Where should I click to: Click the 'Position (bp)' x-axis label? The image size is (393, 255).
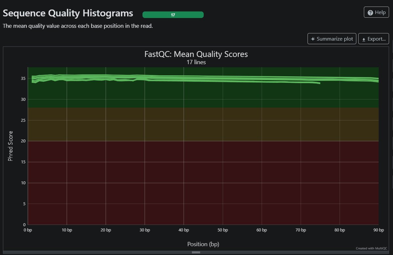(203, 244)
